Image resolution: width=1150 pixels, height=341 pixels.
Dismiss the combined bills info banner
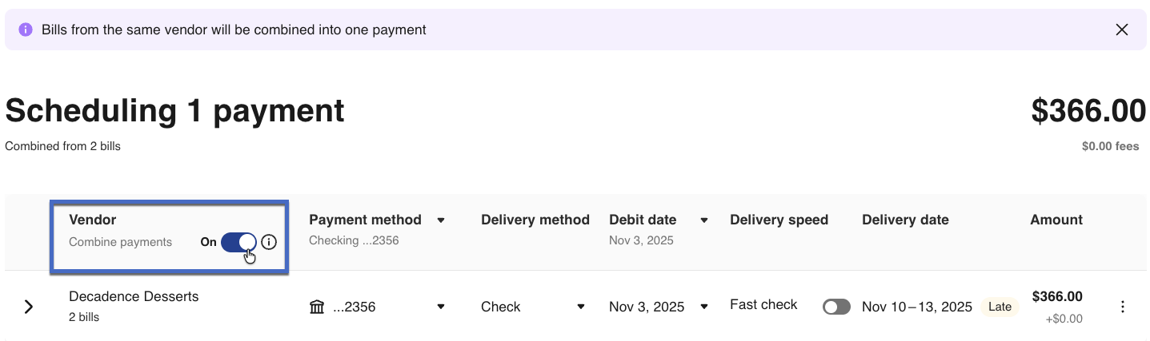point(1122,30)
